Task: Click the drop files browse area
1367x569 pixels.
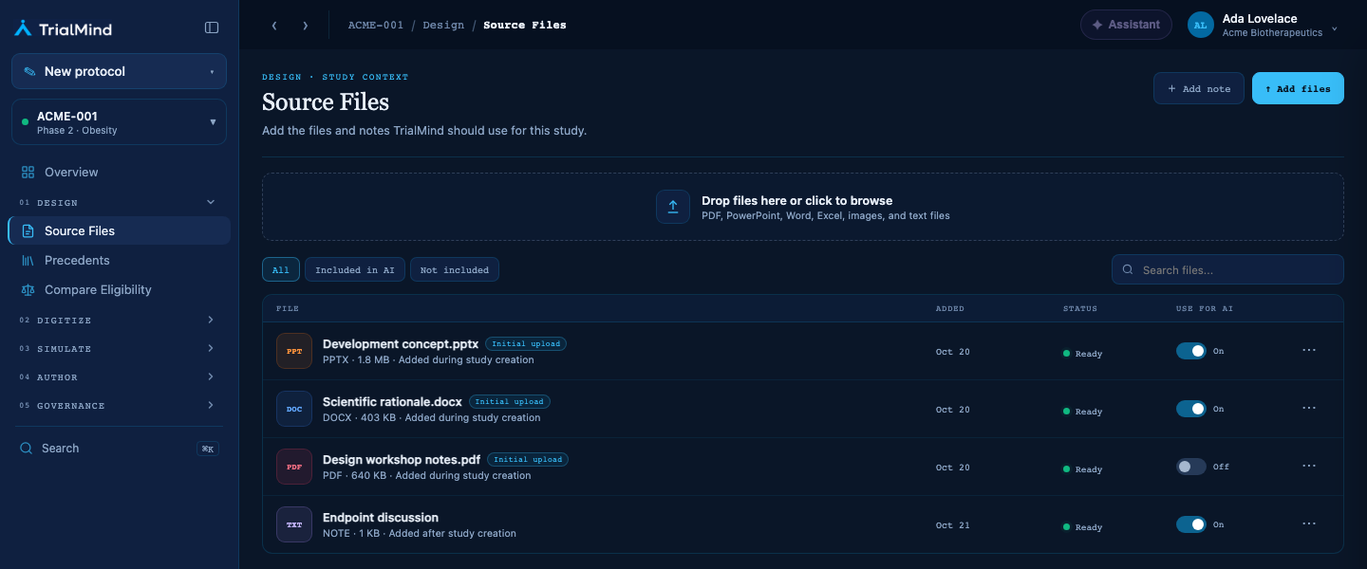Action: tap(803, 207)
